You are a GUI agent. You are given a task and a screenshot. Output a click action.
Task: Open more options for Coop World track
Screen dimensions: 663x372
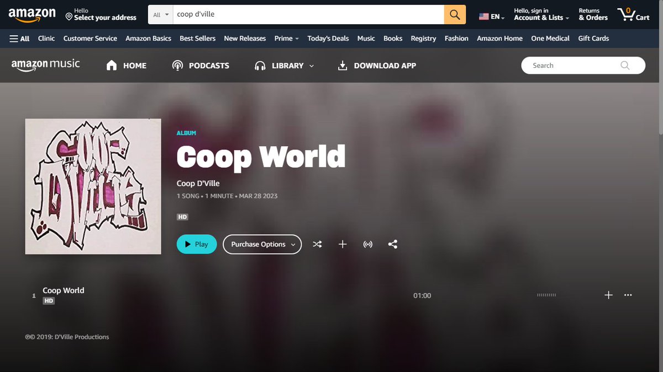click(x=628, y=295)
